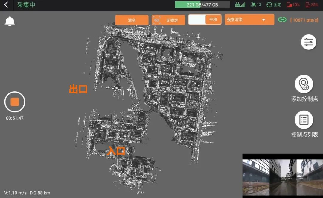This screenshot has width=323, height=198.
Task: Tap the back arrow in top bar
Action: (6, 5)
